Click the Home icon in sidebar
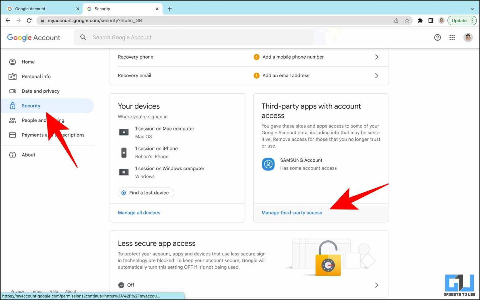The width and height of the screenshot is (480, 300). tap(12, 62)
